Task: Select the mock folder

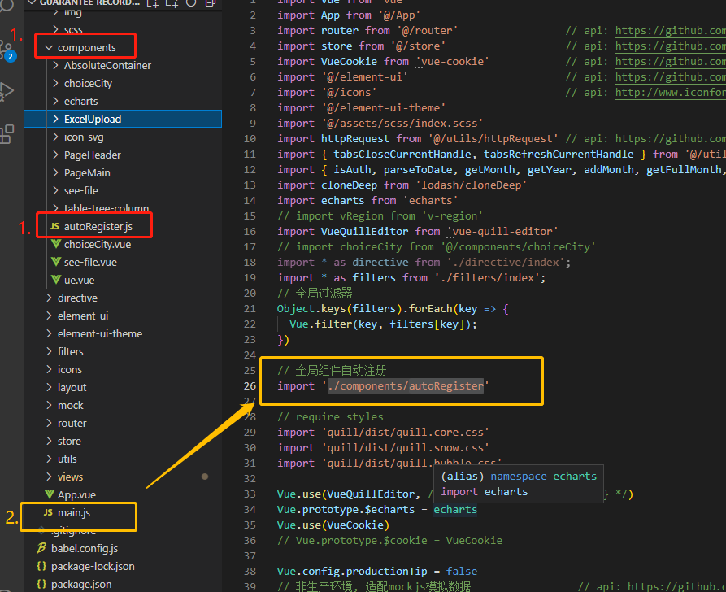Action: pyautogui.click(x=71, y=405)
